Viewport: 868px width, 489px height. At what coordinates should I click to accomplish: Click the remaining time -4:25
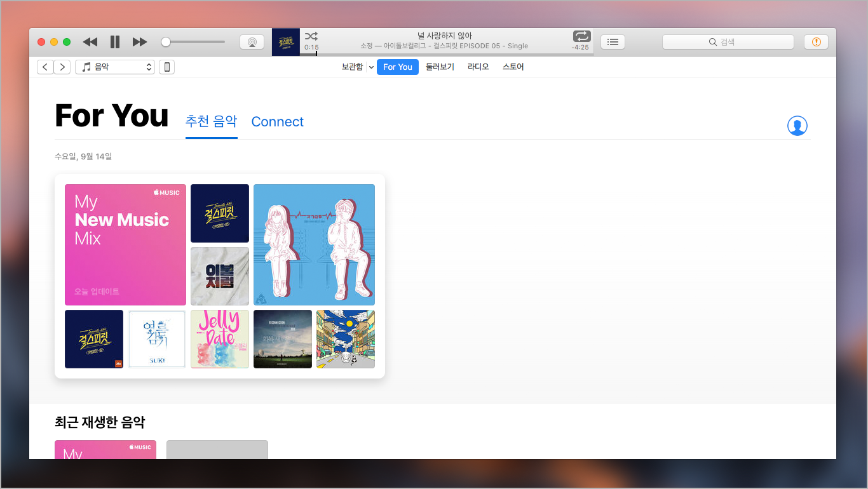point(580,47)
